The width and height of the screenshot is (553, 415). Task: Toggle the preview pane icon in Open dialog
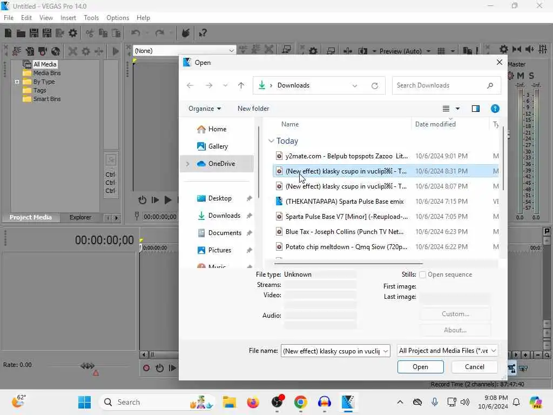click(475, 109)
